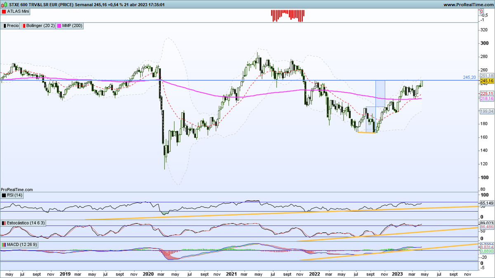Image resolution: width=495 pixels, height=278 pixels.
Task: Open the Precio legend label
Action: [x=13, y=26]
